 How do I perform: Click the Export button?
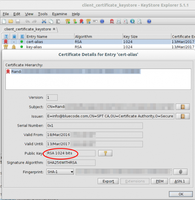click(x=108, y=181)
